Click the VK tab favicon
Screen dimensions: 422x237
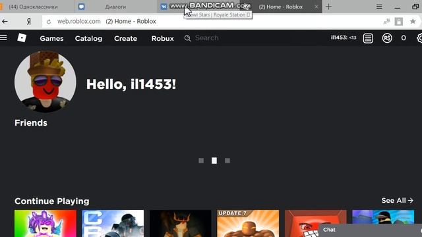164,7
